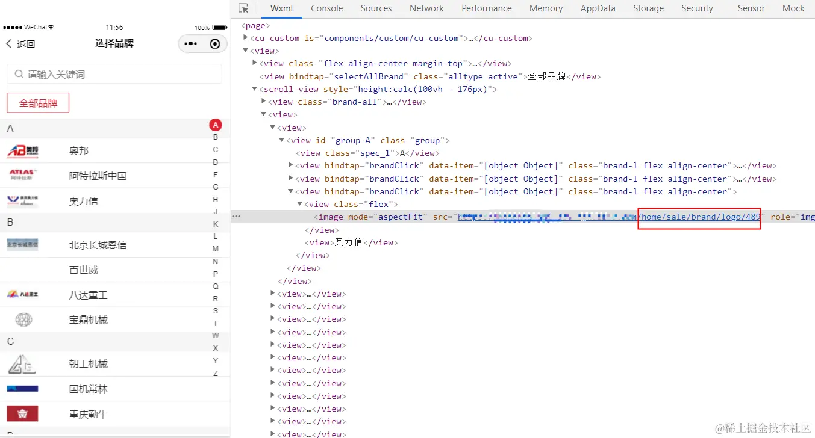The image size is (815, 438).
Task: Click the ellipsis beside the image node line
Action: [x=236, y=217]
